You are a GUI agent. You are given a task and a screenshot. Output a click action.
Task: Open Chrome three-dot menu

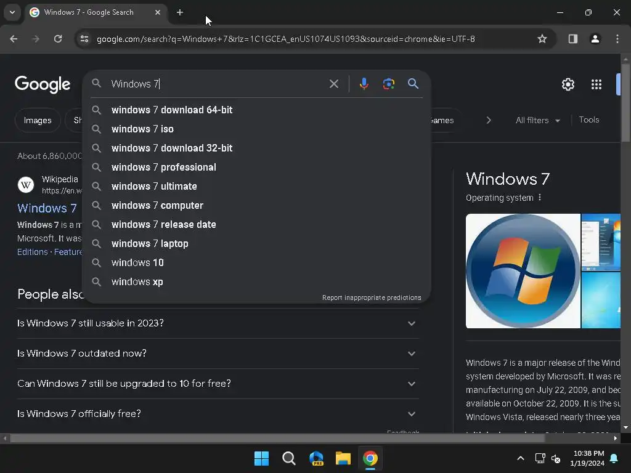[x=617, y=39]
